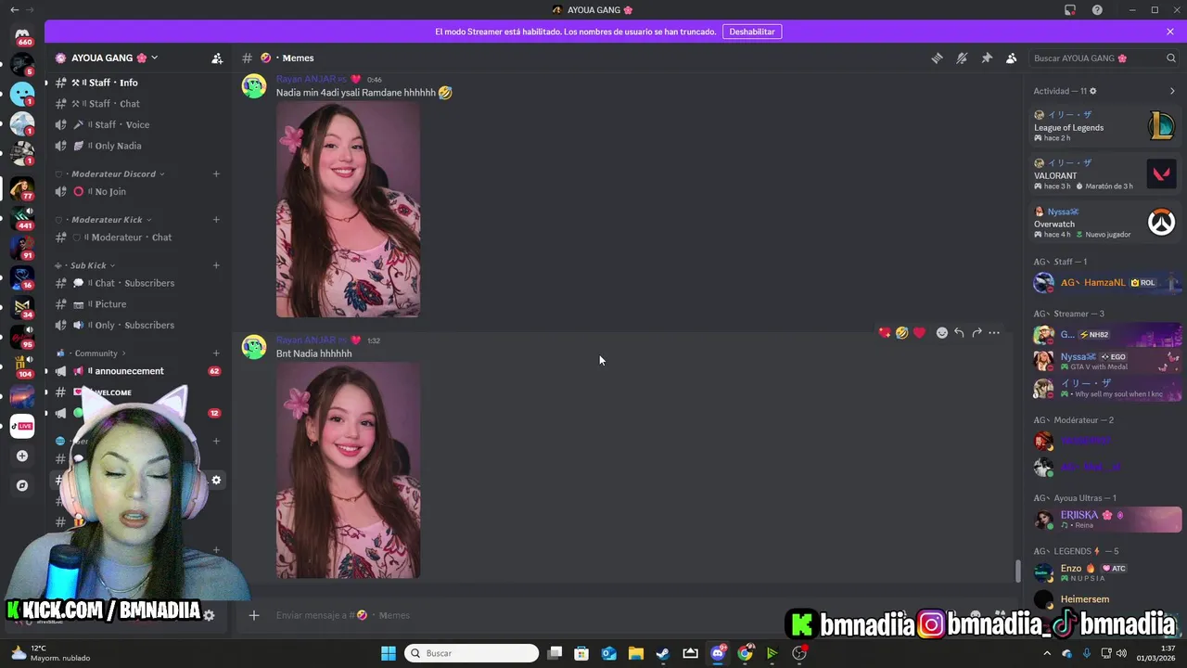Open the first posted photo under Nadia min message
This screenshot has height=668, width=1187.
[348, 210]
